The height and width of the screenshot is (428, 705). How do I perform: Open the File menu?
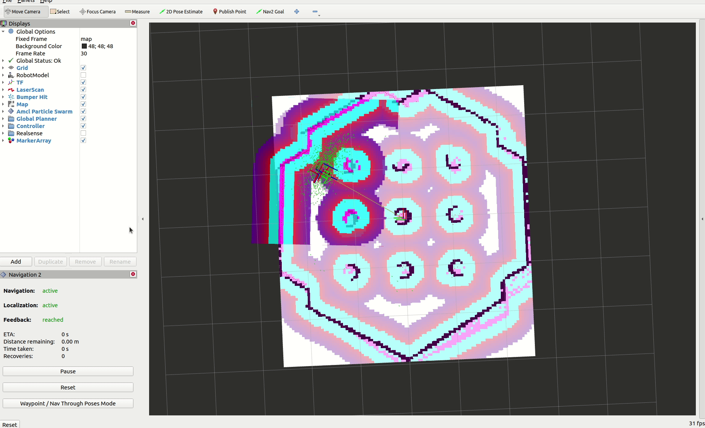pos(7,1)
